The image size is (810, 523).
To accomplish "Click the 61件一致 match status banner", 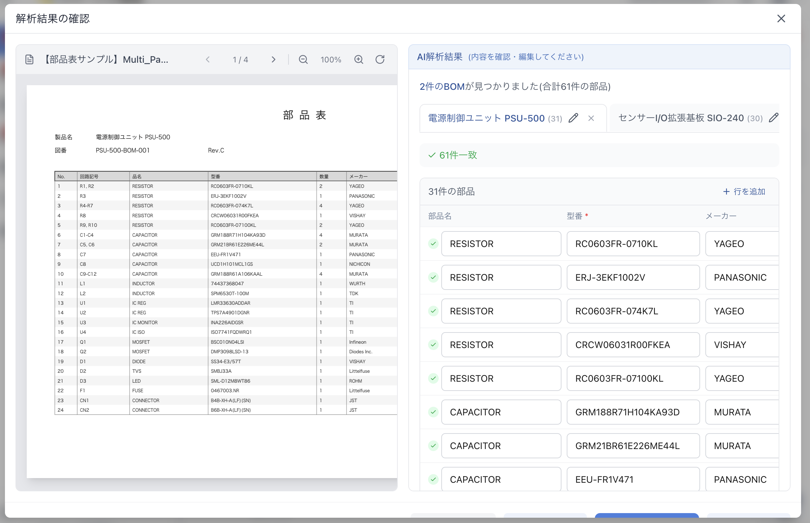I will [x=599, y=155].
